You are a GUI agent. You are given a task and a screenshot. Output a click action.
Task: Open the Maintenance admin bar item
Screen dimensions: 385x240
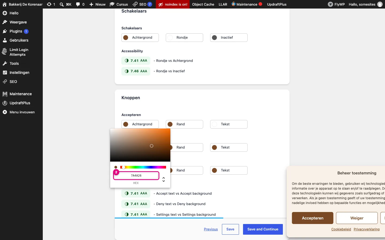click(x=247, y=4)
